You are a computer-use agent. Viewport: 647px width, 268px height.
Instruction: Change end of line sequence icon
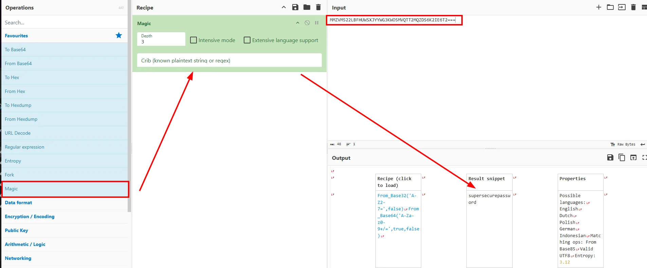coord(643,144)
